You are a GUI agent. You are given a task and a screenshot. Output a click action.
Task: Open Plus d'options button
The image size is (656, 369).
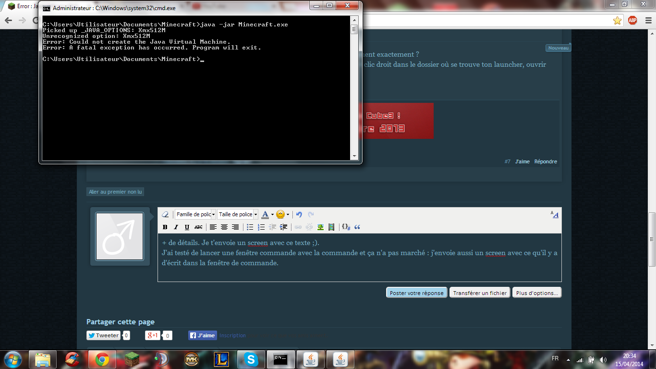(537, 293)
